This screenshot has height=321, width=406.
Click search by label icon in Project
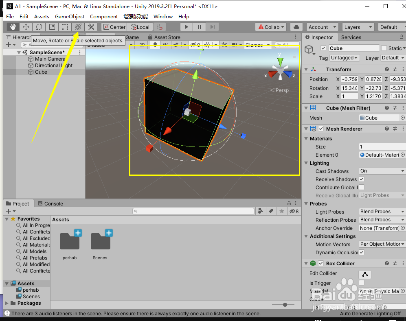coord(271,211)
